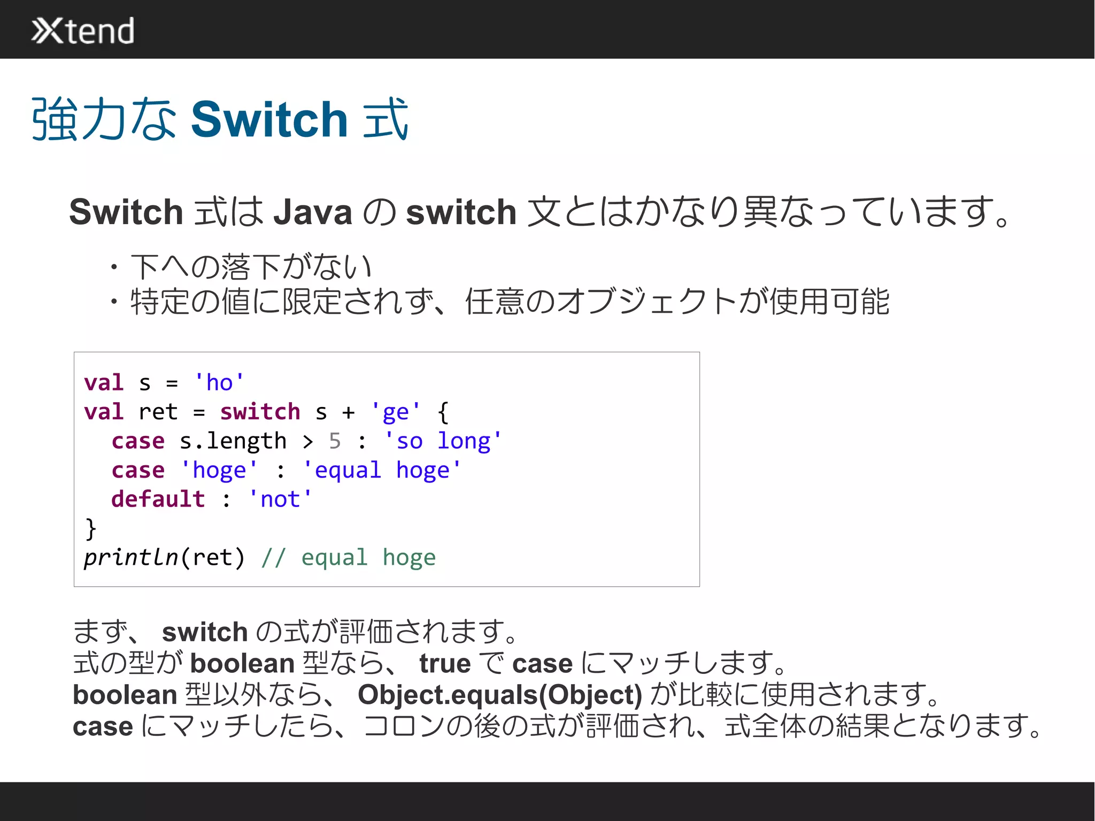Click the code line "case s.length > 5 : 'so long'"
Screen dimensions: 1095x821
point(307,441)
